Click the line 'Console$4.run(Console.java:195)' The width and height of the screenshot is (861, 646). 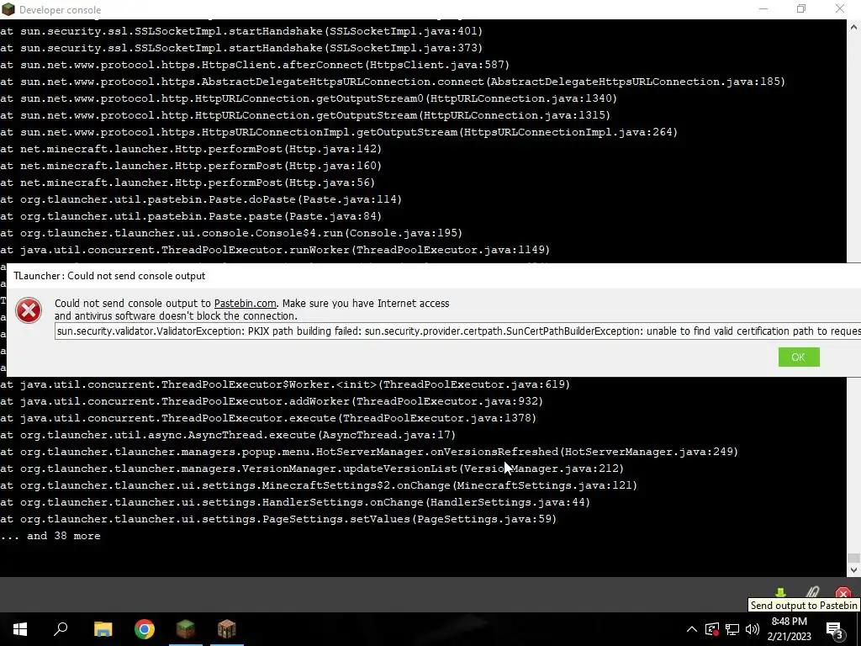(x=231, y=233)
